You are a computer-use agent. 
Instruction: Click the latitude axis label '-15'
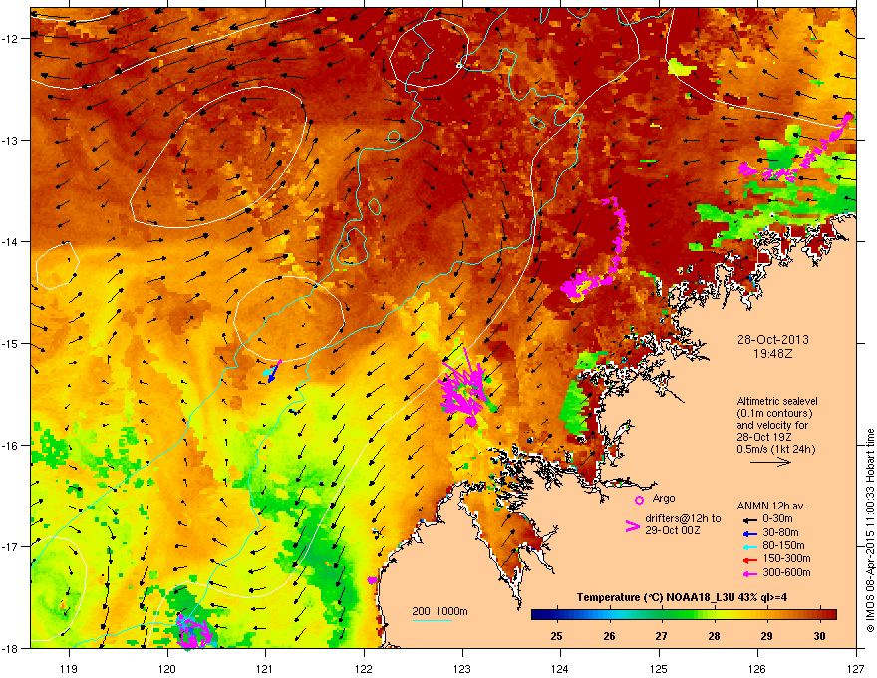tap(11, 343)
